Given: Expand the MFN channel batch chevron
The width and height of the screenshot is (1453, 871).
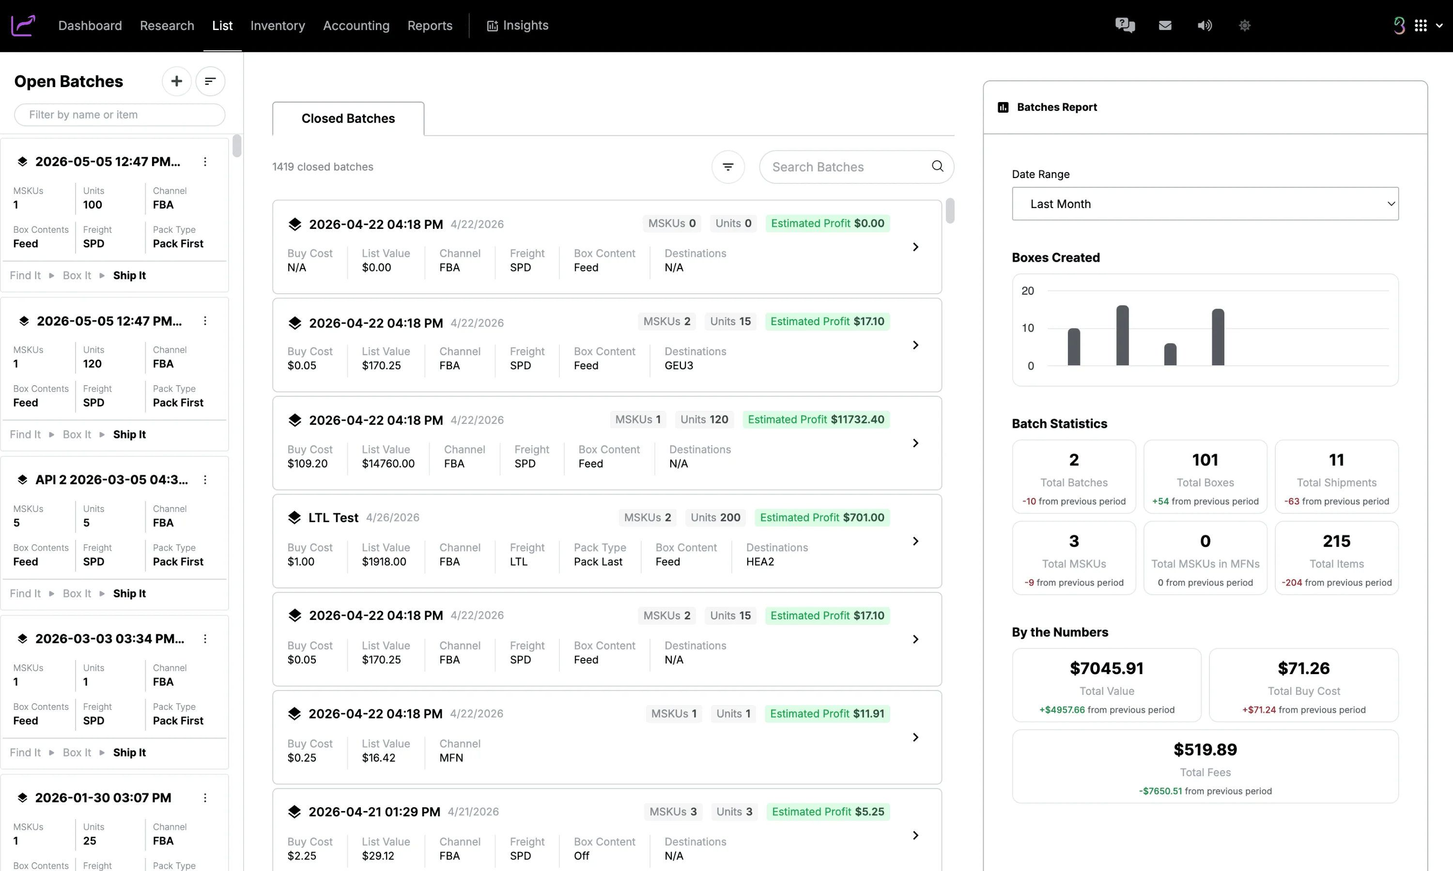Looking at the screenshot, I should 915,737.
